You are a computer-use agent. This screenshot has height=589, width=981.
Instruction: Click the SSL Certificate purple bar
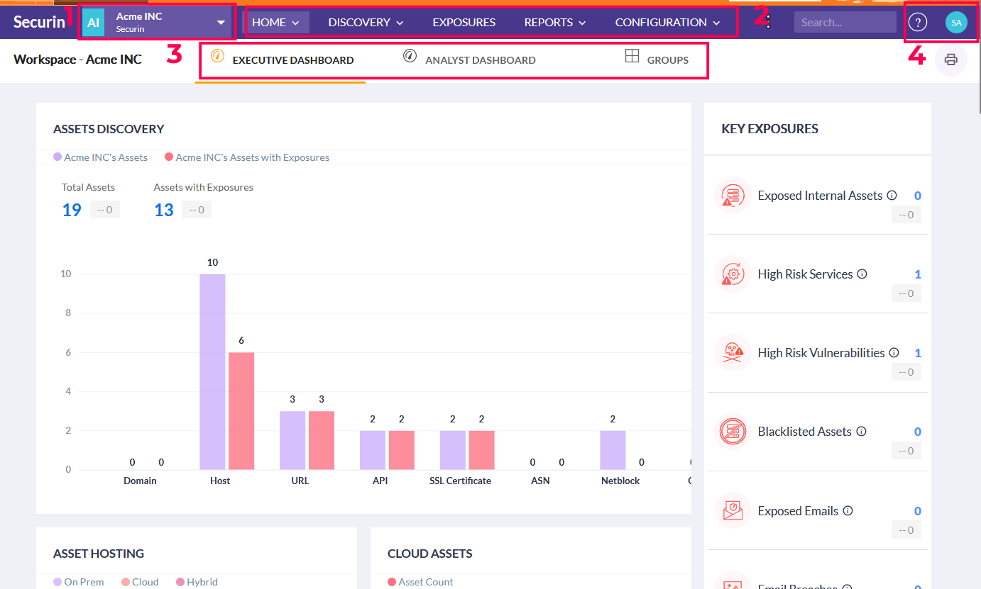(452, 449)
